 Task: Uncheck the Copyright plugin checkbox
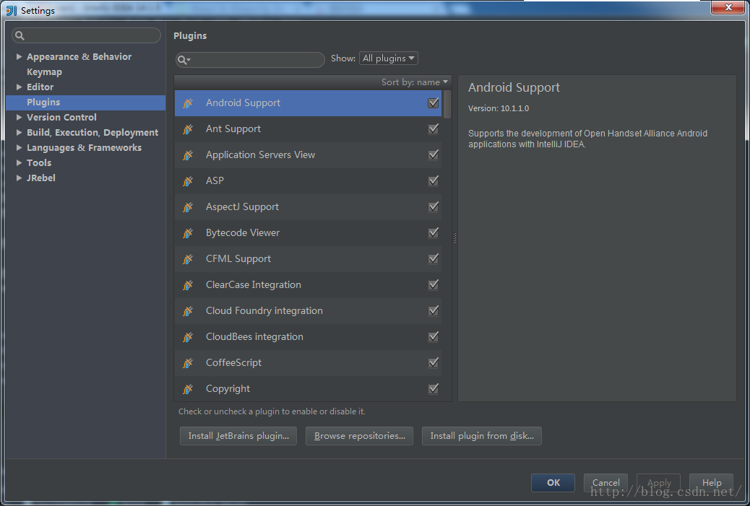tap(434, 388)
